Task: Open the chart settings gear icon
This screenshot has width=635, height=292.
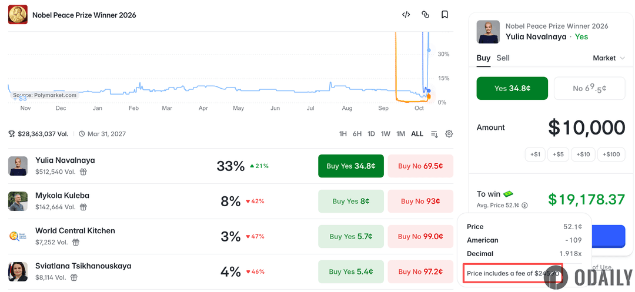Action: 449,134
